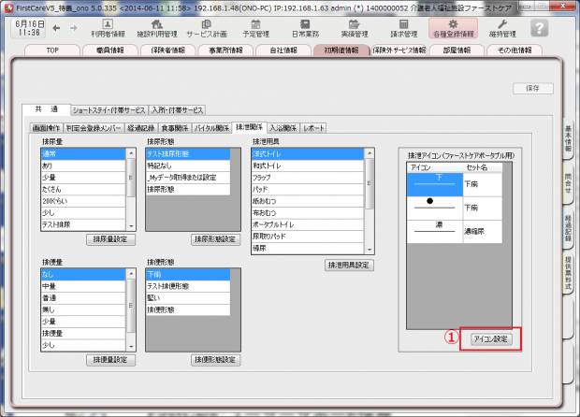580x417 pixels.
Task: Click the 排泄用具設定 button
Action: coord(350,266)
